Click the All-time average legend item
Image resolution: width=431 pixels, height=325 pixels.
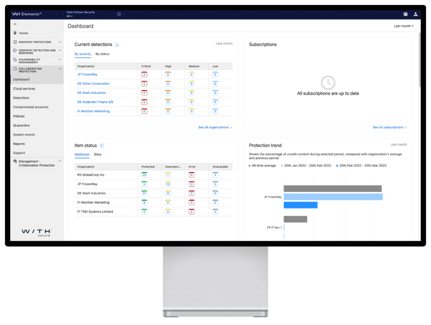262,165
